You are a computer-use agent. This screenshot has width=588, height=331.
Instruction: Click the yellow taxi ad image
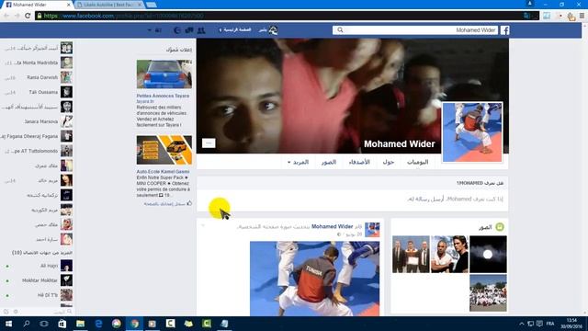point(164,150)
